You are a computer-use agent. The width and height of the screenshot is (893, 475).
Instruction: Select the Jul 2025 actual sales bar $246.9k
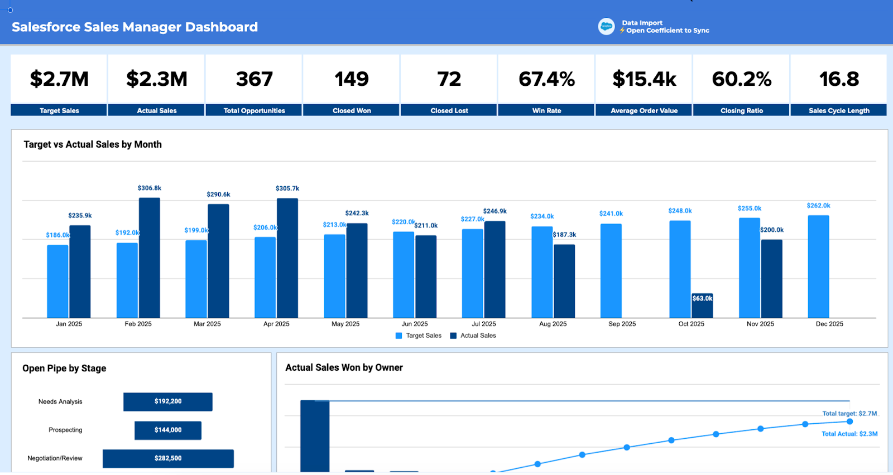[x=495, y=269]
